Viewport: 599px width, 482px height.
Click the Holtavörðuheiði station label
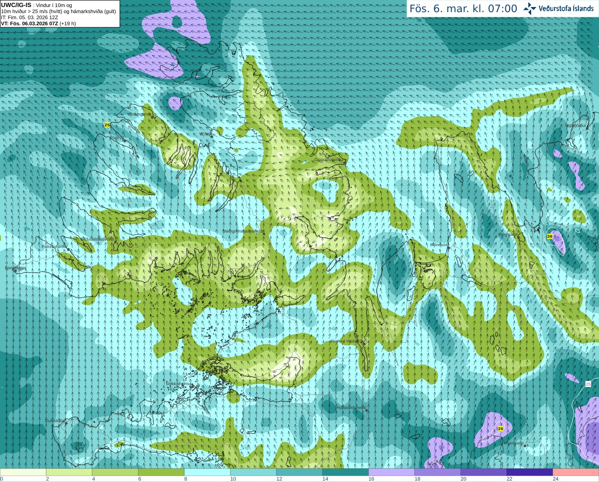(351, 408)
